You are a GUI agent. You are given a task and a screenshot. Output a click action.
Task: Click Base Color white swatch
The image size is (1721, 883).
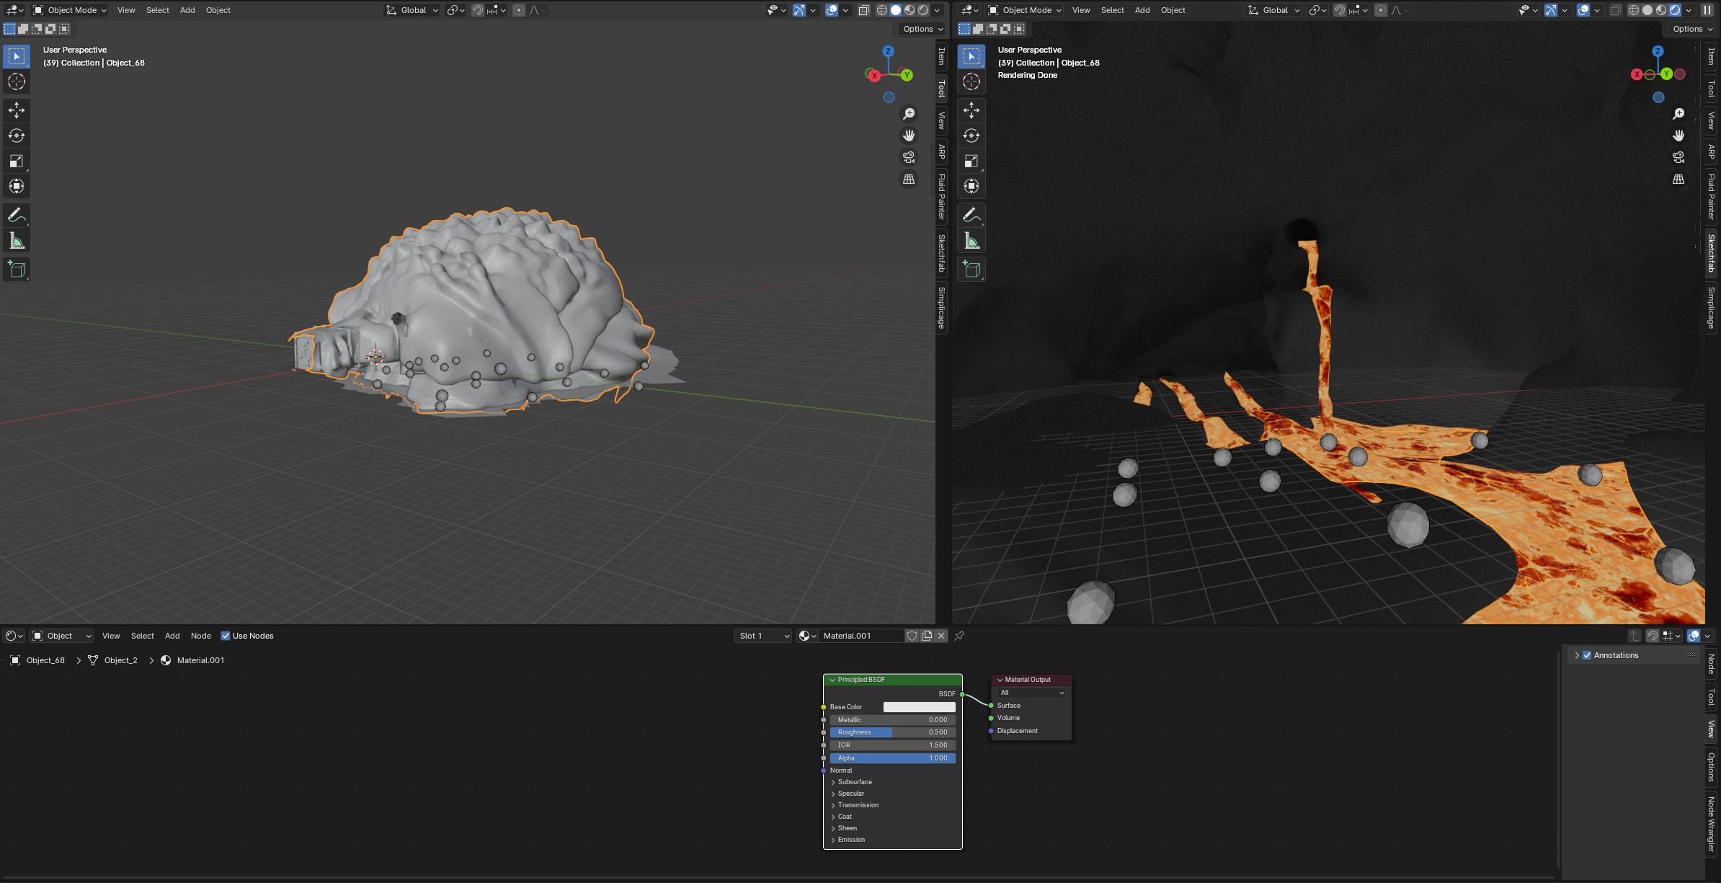[919, 707]
